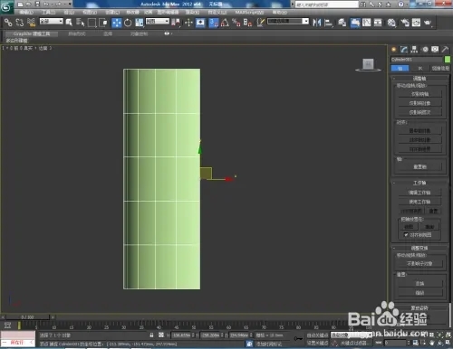Open the Select by Name dialog
Screen dimensions: 453x349
pos(81,23)
